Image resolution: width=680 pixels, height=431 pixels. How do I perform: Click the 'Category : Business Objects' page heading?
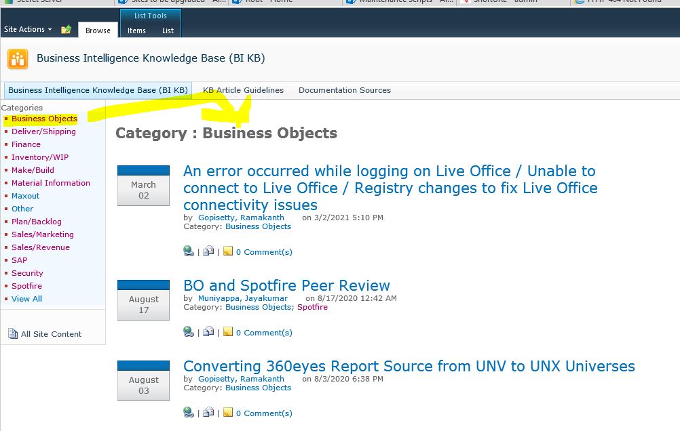[227, 133]
